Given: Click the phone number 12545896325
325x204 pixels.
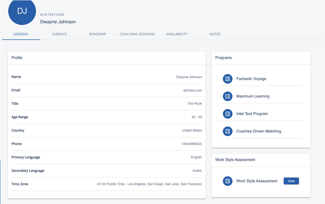Looking at the screenshot, I should point(192,144).
